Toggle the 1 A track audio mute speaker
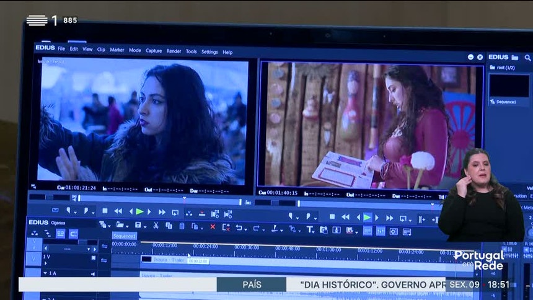The height and width of the screenshot is (300, 533). coord(93,273)
